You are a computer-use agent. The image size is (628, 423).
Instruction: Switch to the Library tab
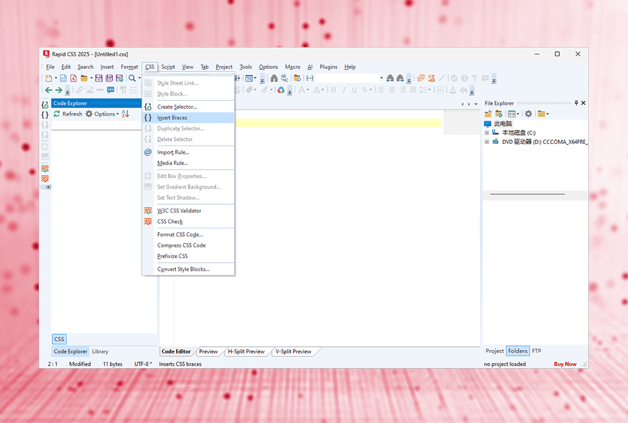100,351
